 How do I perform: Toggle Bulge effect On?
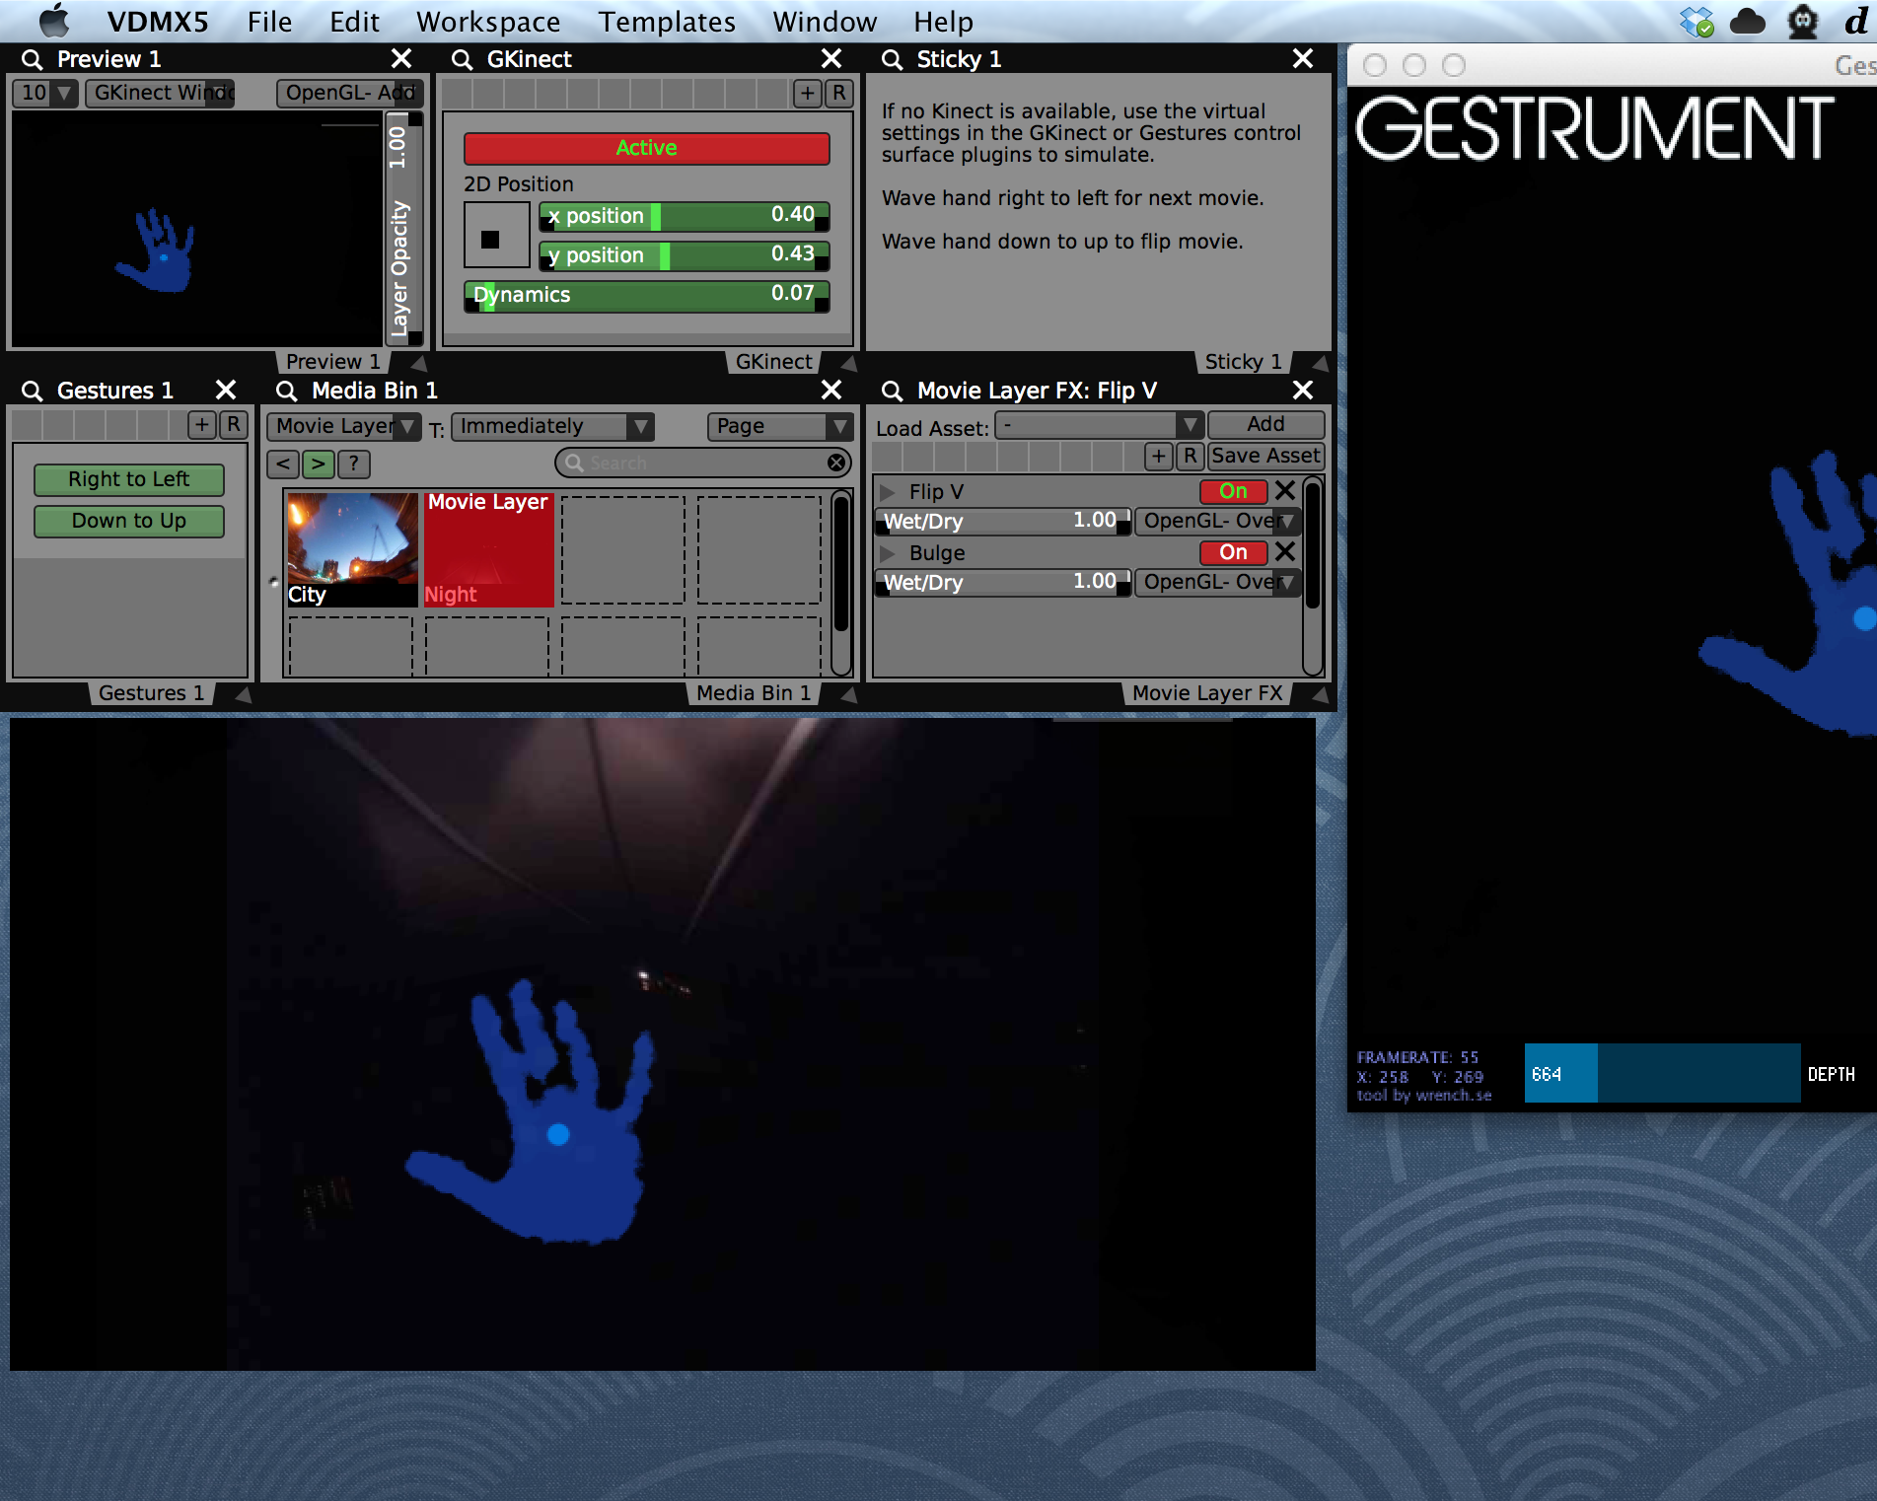tap(1233, 552)
